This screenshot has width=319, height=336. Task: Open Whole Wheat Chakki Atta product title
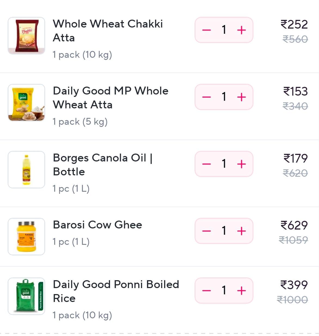tap(108, 30)
